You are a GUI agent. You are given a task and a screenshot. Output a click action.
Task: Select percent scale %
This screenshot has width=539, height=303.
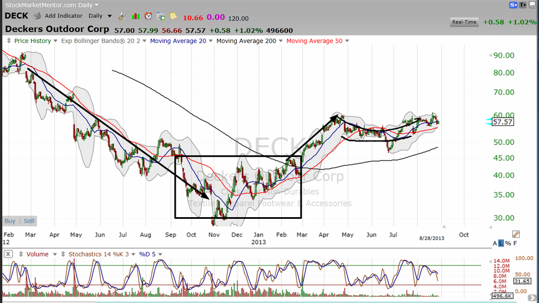click(508, 243)
